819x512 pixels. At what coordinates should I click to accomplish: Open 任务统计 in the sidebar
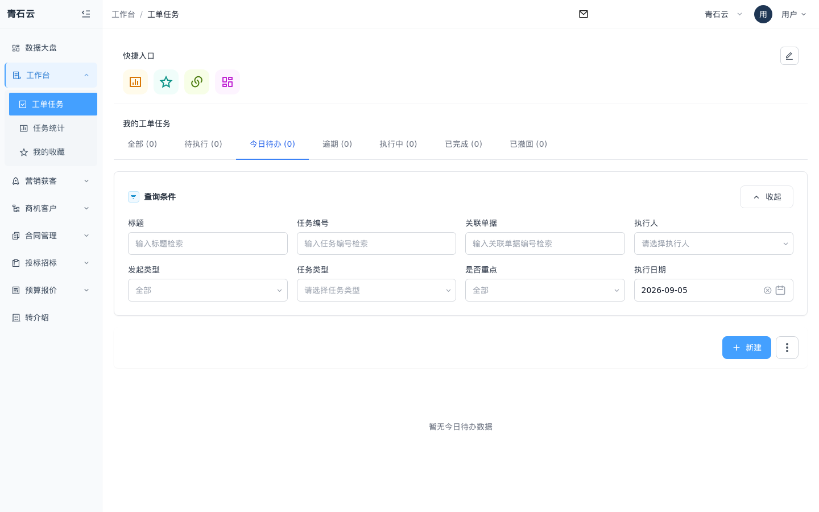pos(53,128)
